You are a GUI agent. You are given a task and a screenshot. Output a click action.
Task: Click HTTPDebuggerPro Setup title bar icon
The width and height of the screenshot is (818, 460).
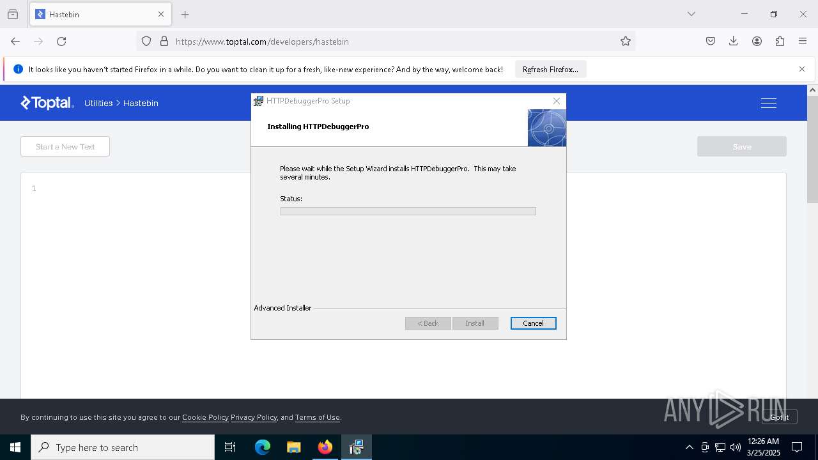tap(258, 101)
